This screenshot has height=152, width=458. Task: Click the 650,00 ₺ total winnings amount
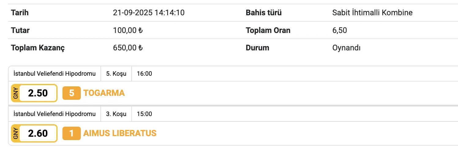pyautogui.click(x=128, y=48)
